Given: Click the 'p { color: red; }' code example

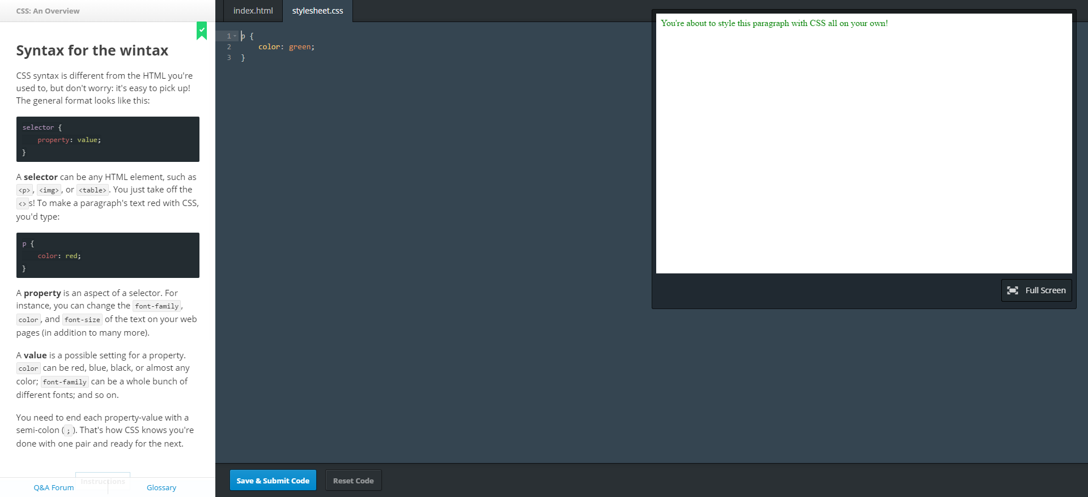Looking at the screenshot, I should [108, 255].
